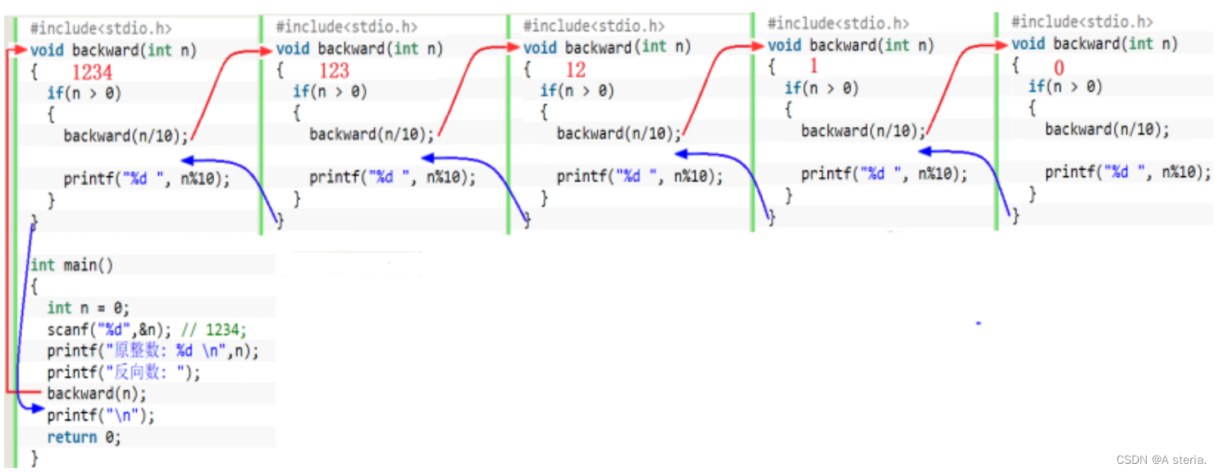The image size is (1219, 472).
Task: Click printf("%d ", n%10); in the 1234 copy
Action: (148, 179)
